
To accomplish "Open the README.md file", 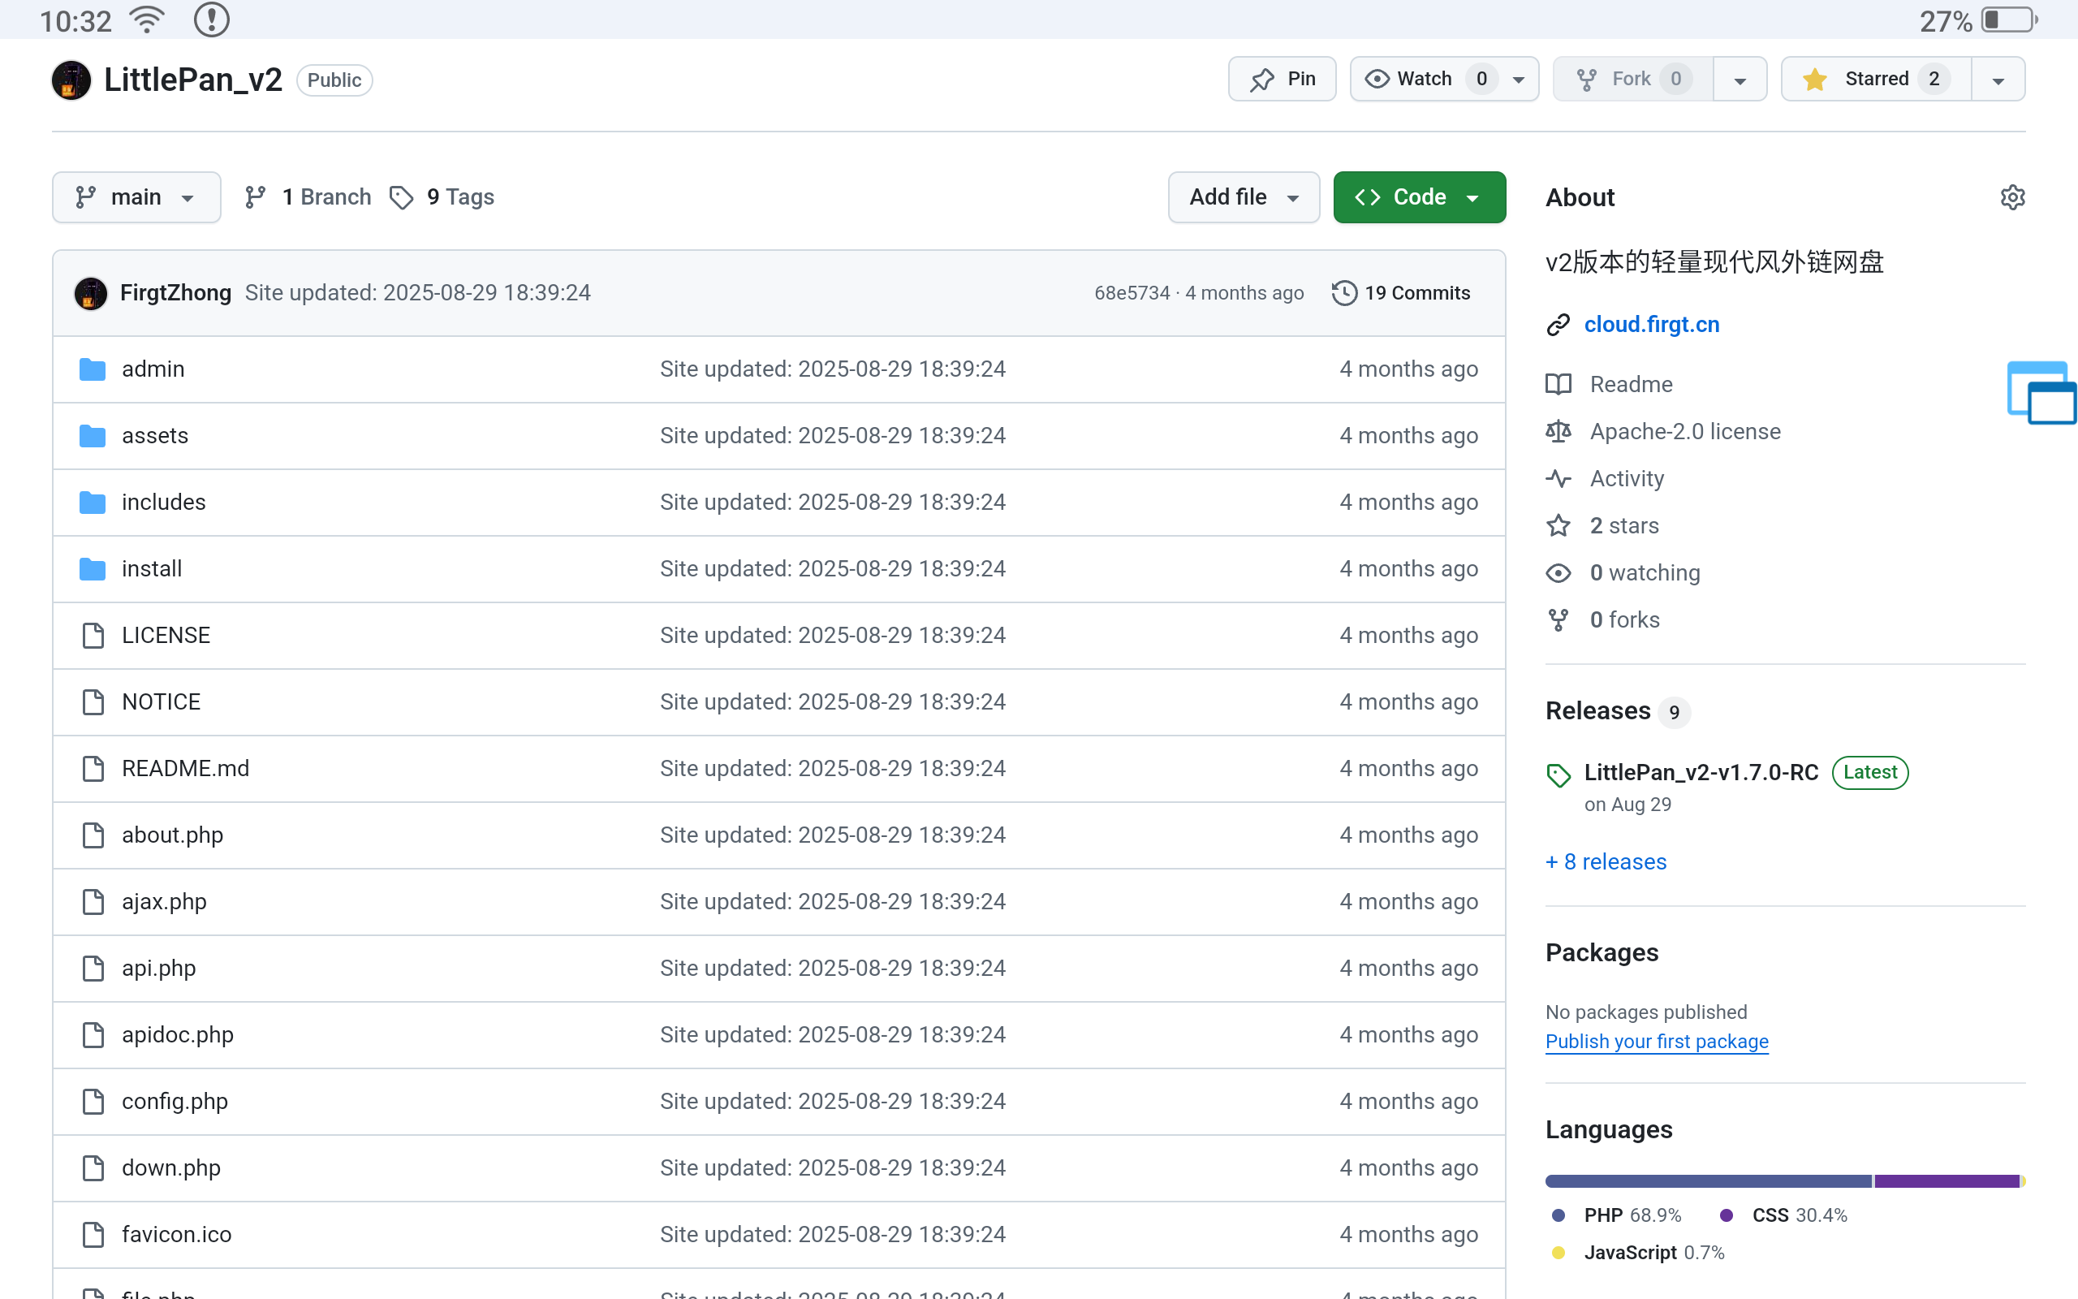I will click(185, 769).
